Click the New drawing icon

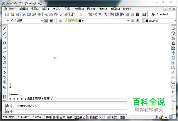7,14
